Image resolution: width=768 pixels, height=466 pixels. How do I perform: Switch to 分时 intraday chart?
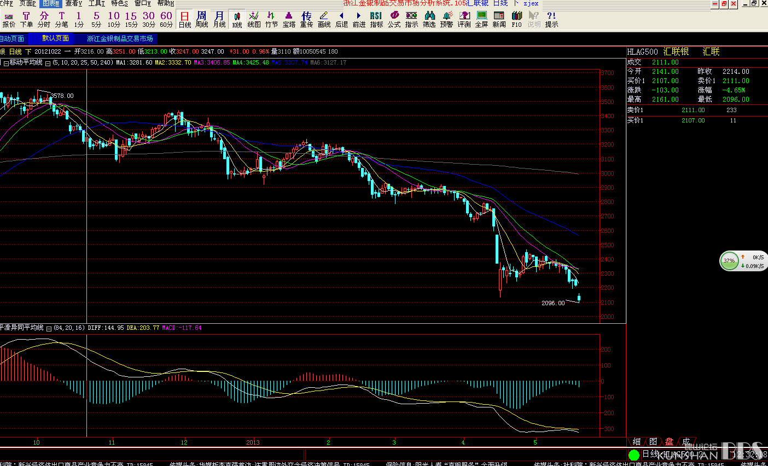click(44, 20)
